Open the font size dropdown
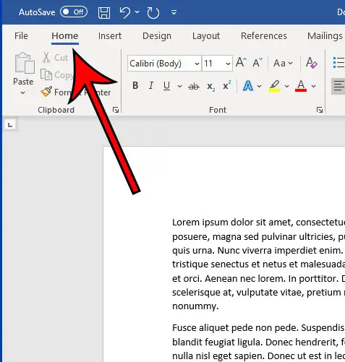Image resolution: width=345 pixels, height=362 pixels. [x=217, y=64]
